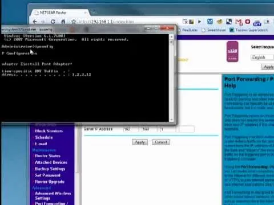Viewport: 274px width, 205px height.
Task: Open the SweetHover bookmark
Action: [213, 30]
